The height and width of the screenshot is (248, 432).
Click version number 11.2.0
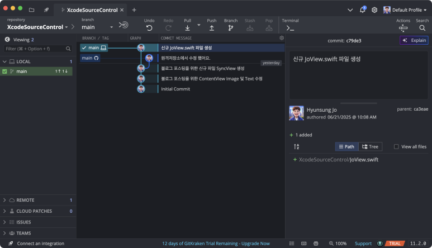[x=418, y=244]
